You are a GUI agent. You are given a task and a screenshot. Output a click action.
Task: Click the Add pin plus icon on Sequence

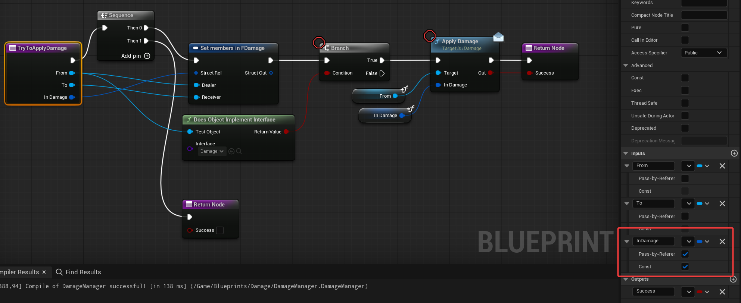[147, 56]
